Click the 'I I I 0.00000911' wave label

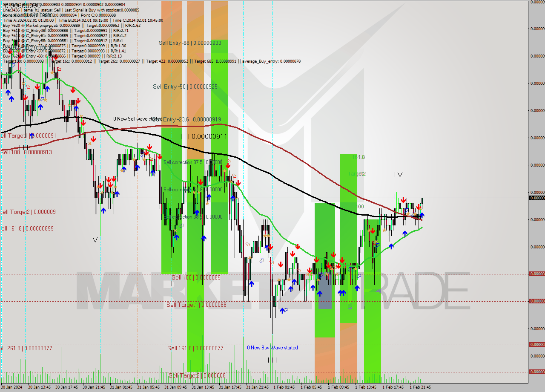[x=204, y=136]
